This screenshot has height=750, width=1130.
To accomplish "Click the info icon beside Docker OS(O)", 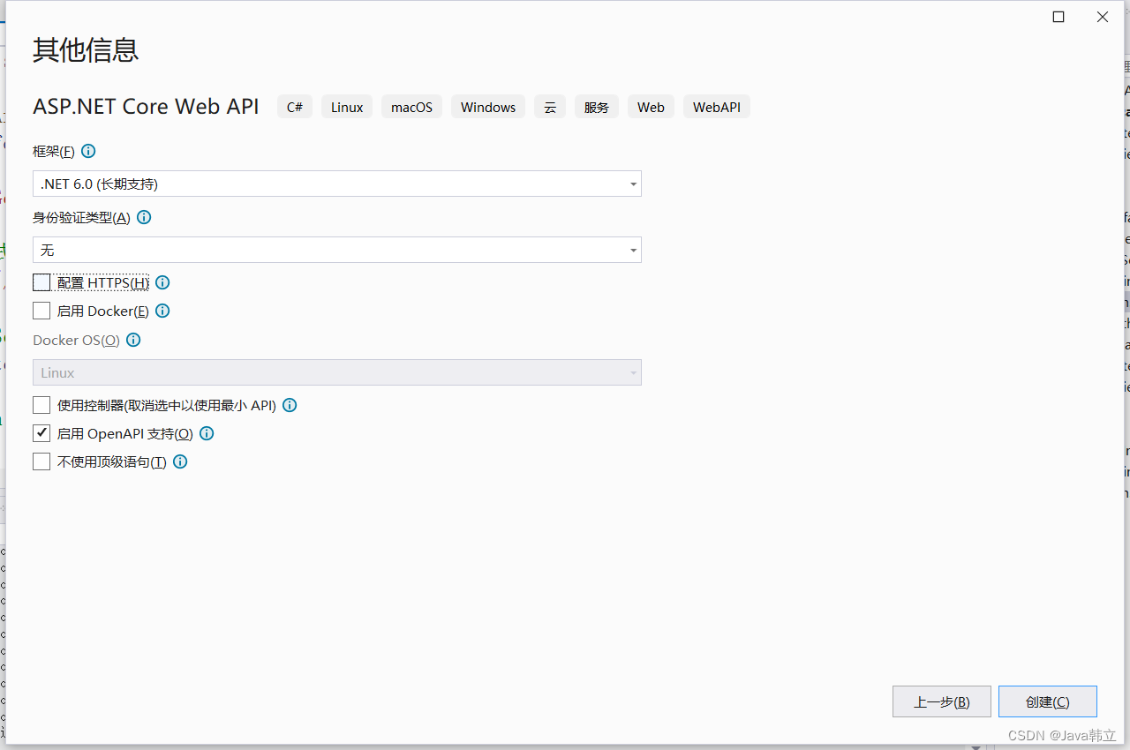I will pos(133,340).
